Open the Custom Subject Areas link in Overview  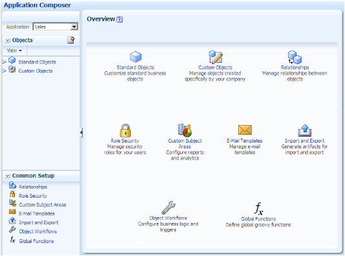[x=185, y=144]
